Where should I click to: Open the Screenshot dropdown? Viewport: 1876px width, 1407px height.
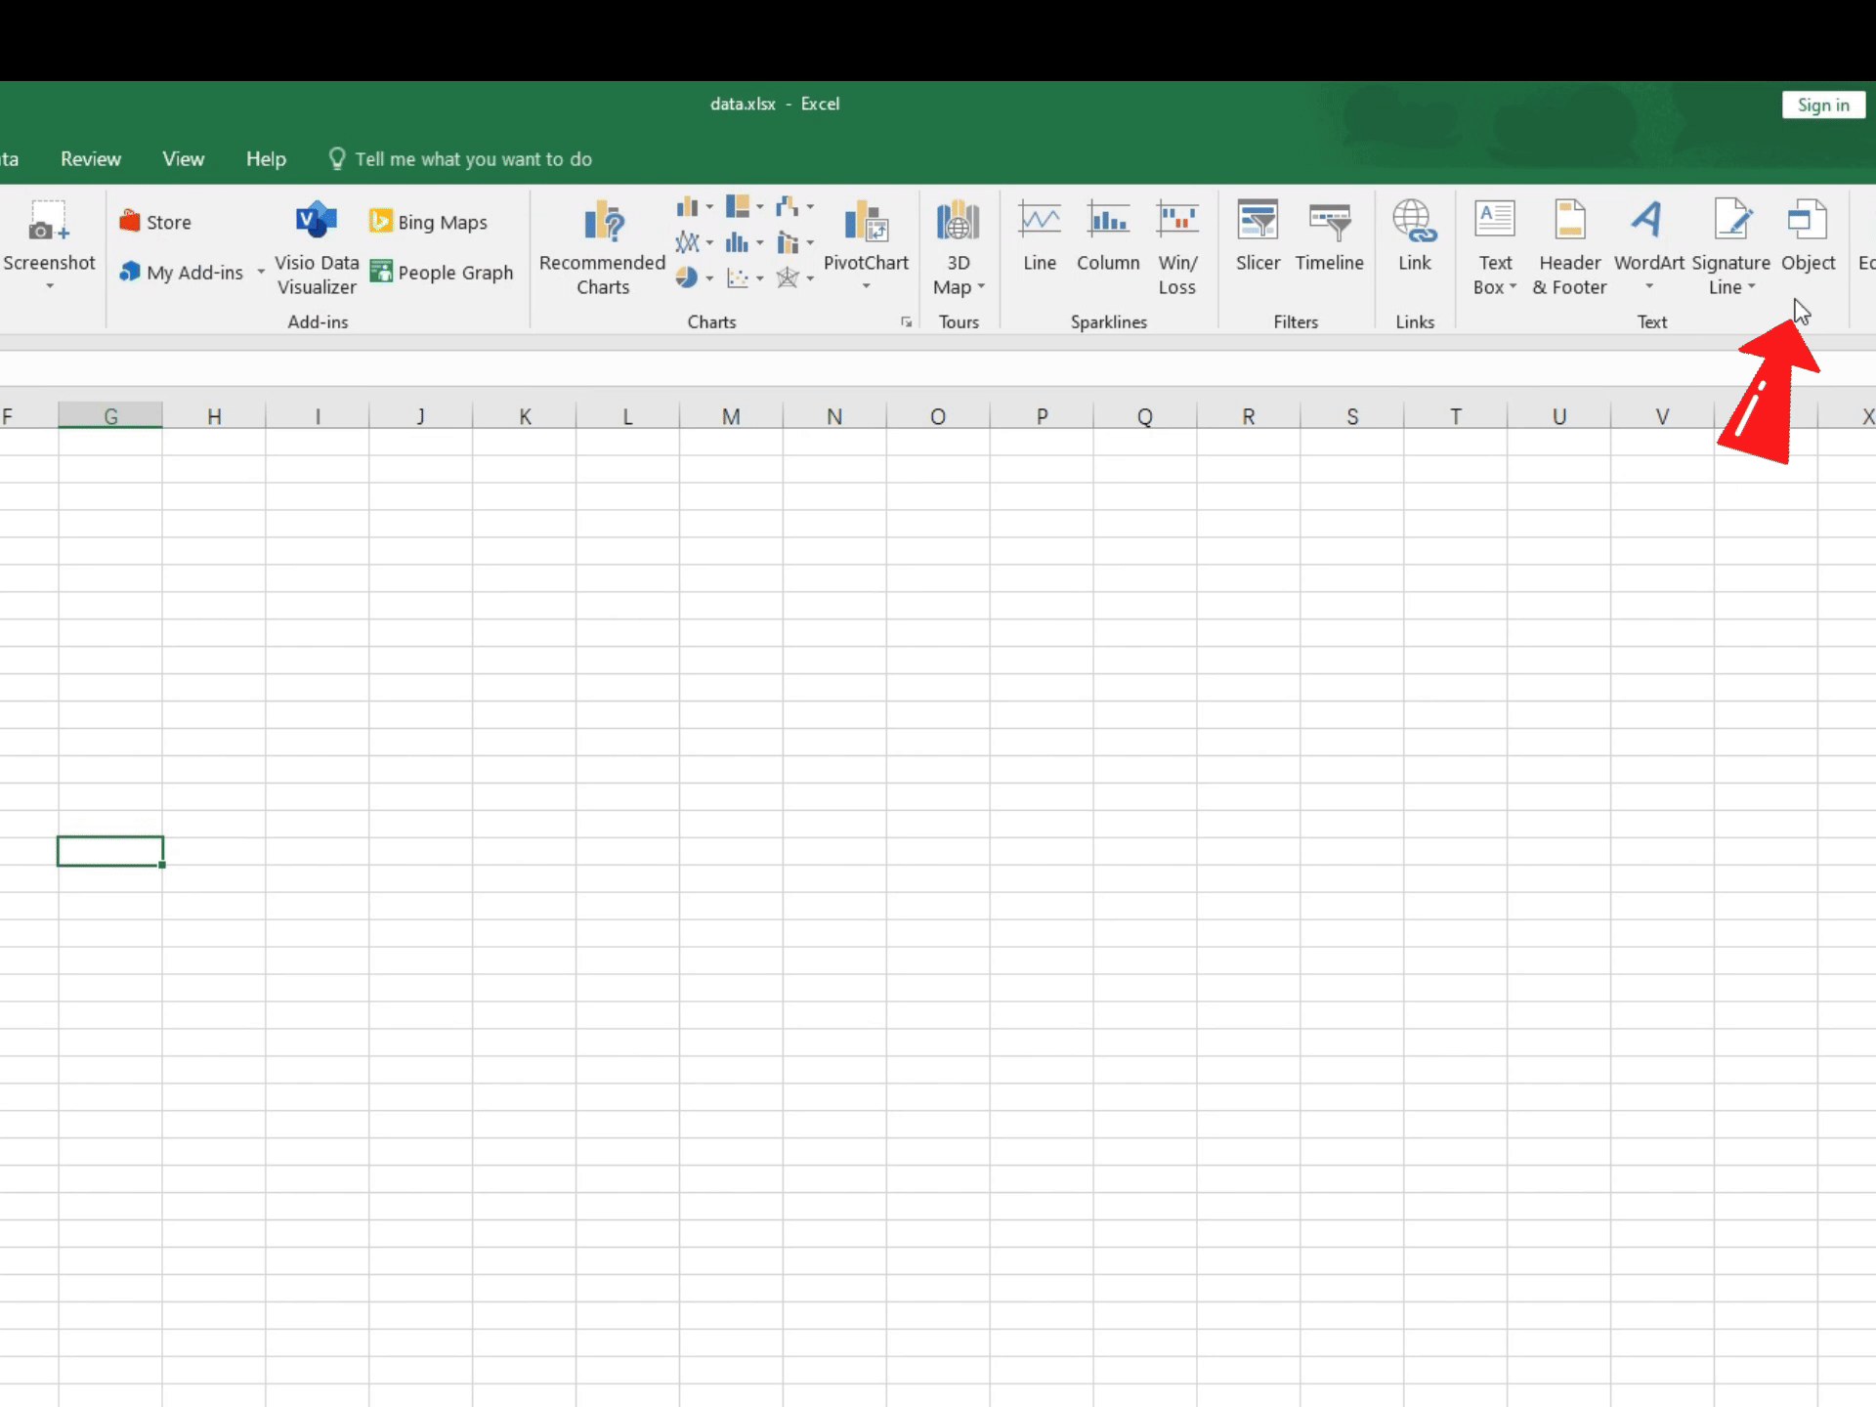click(x=49, y=285)
